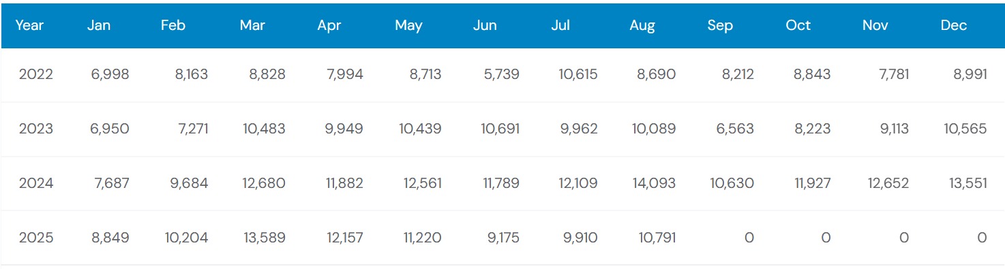Select the 2023 row label
Image resolution: width=1005 pixels, height=269 pixels.
point(36,129)
